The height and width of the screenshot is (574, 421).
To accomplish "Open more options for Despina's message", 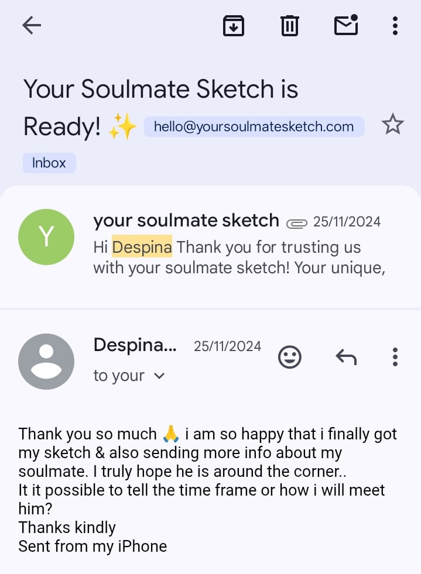I will click(x=395, y=357).
